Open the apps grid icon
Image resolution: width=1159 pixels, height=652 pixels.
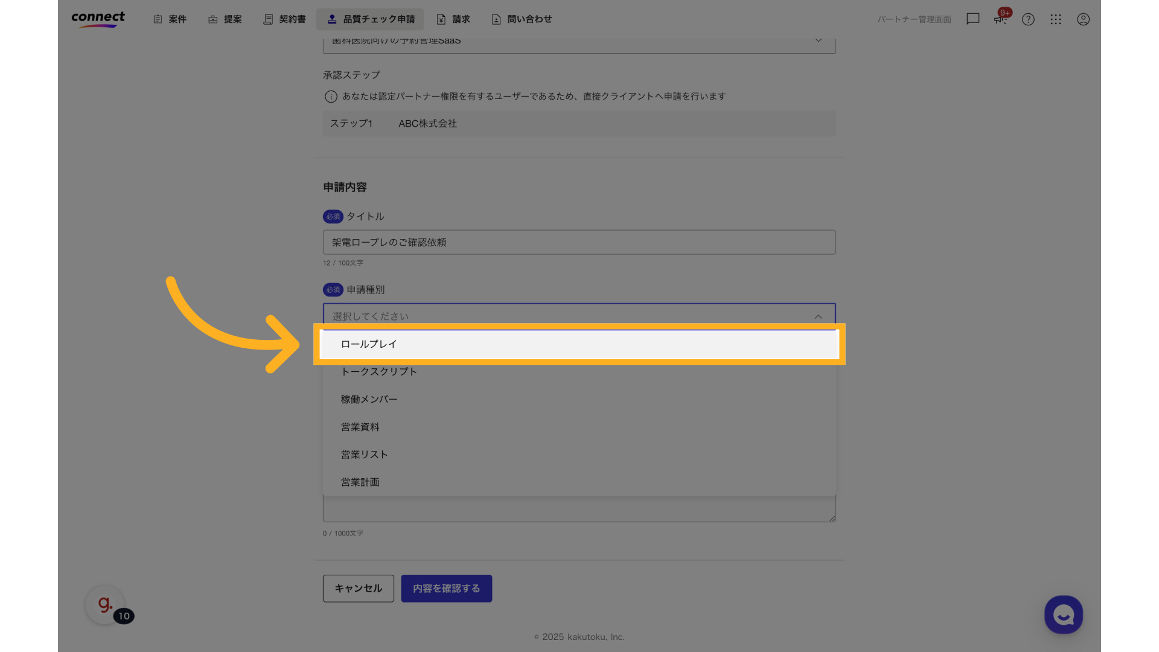click(1056, 19)
